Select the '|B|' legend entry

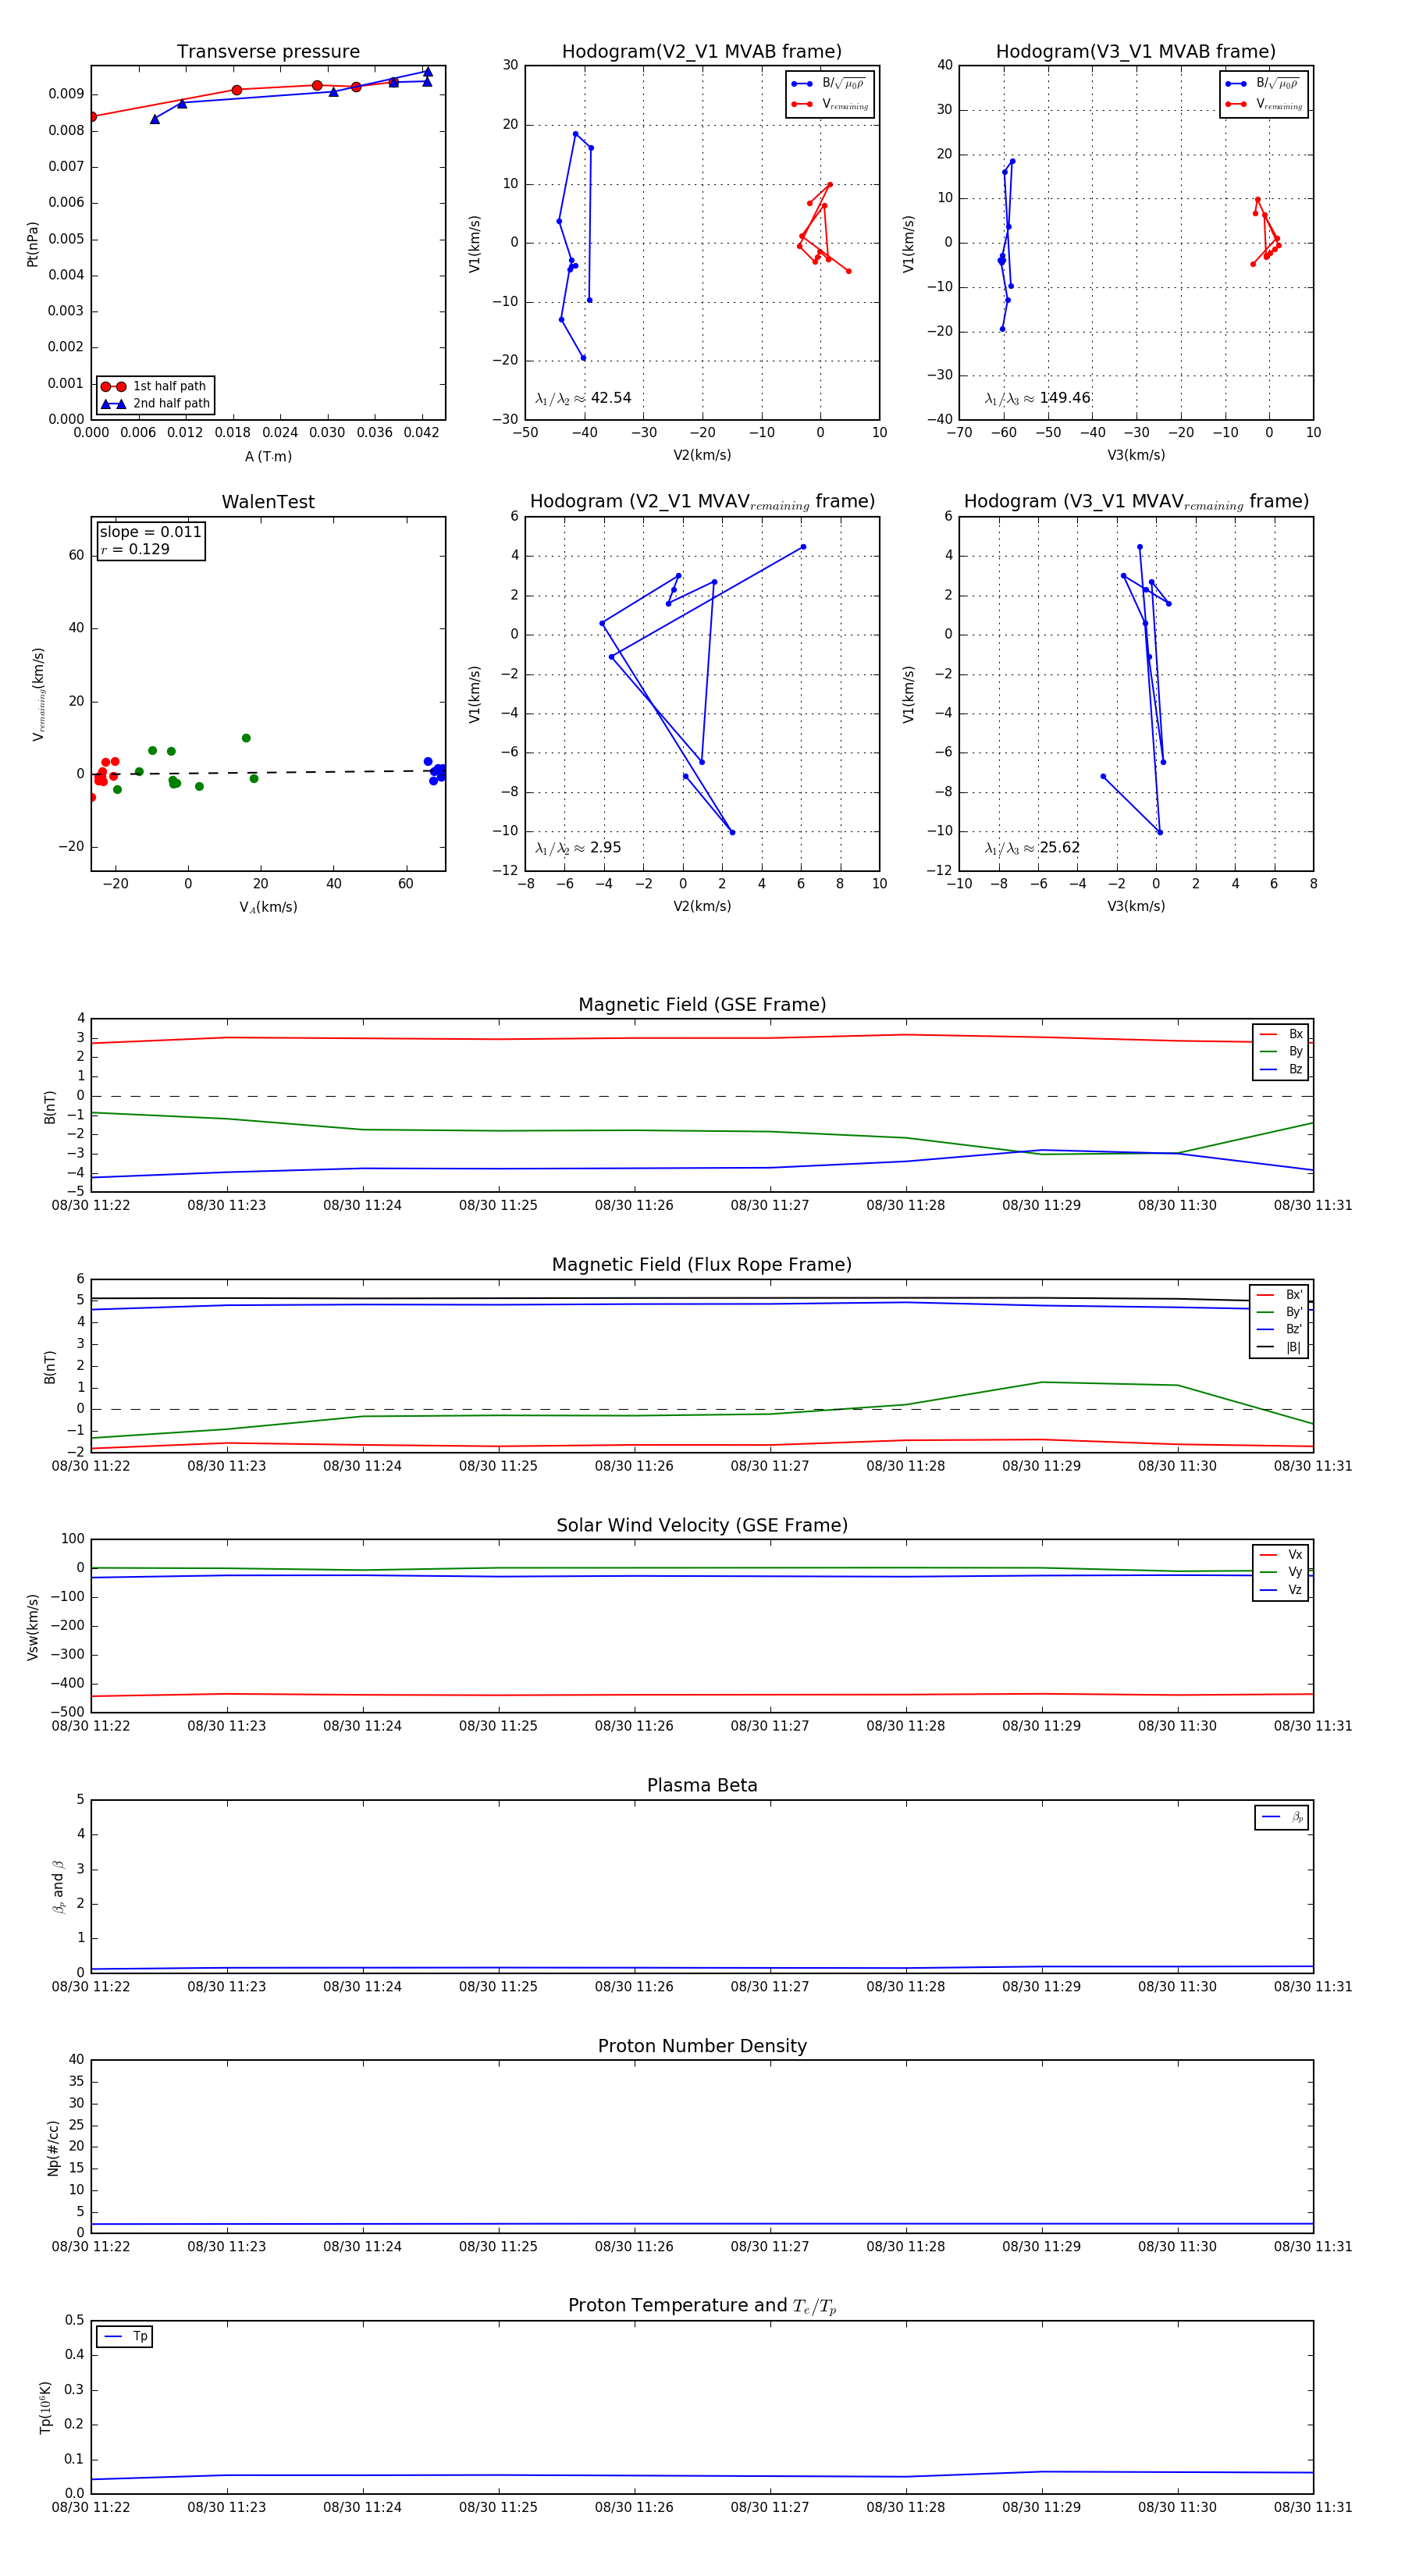1280,1347
